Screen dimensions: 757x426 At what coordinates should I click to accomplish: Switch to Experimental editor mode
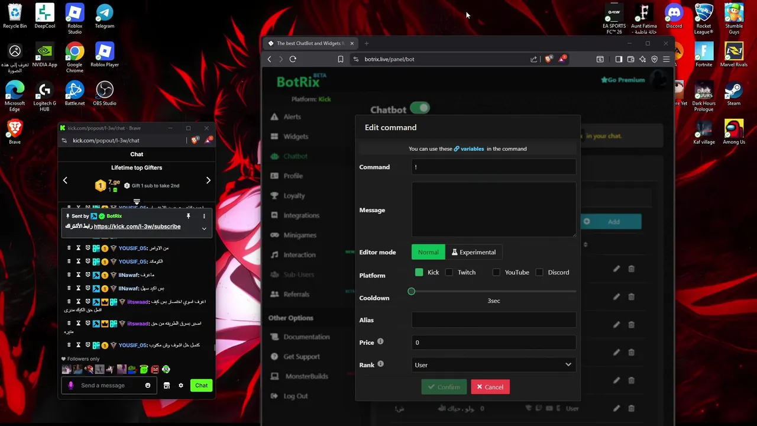click(x=474, y=252)
